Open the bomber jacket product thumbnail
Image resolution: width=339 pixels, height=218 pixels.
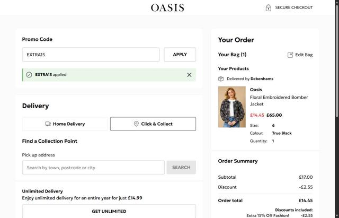pos(232,107)
